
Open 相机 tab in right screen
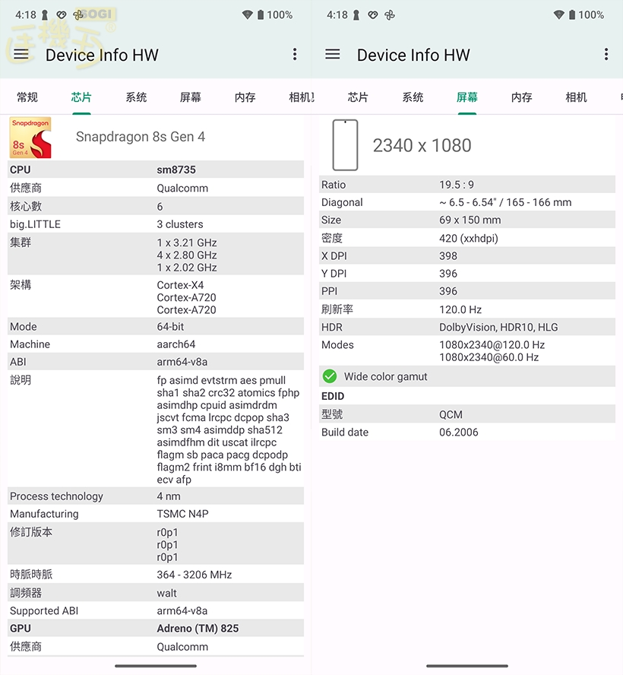tap(576, 97)
